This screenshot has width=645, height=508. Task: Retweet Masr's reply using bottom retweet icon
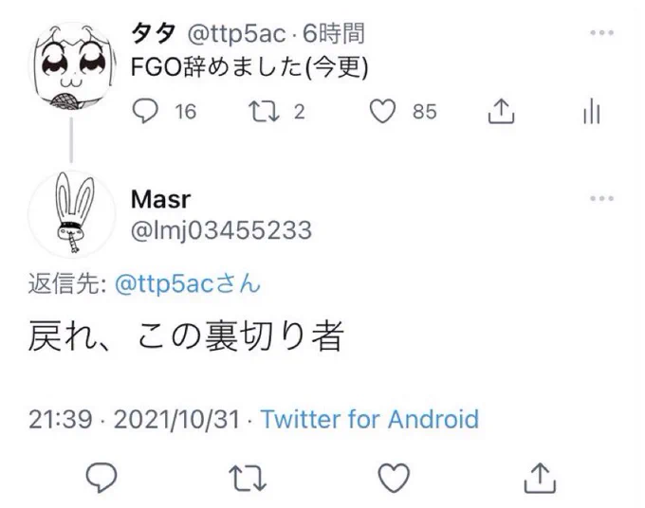[248, 475]
